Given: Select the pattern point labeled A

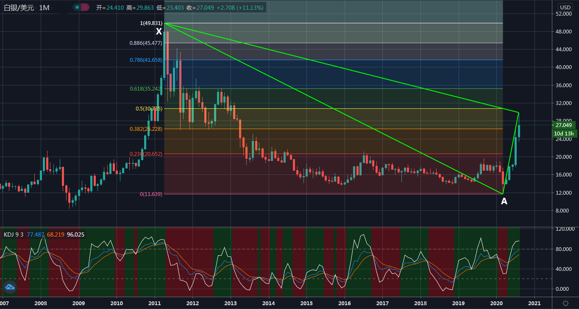Looking at the screenshot, I should click(504, 201).
